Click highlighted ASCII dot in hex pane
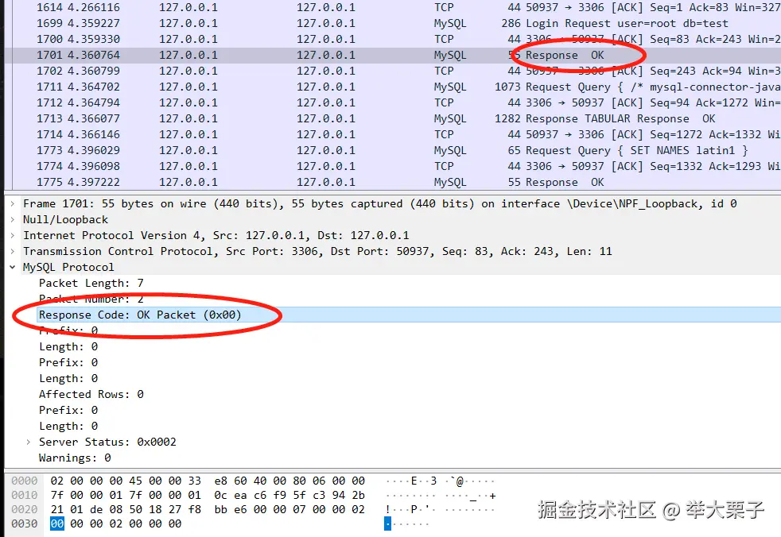This screenshot has width=781, height=537. tap(387, 523)
